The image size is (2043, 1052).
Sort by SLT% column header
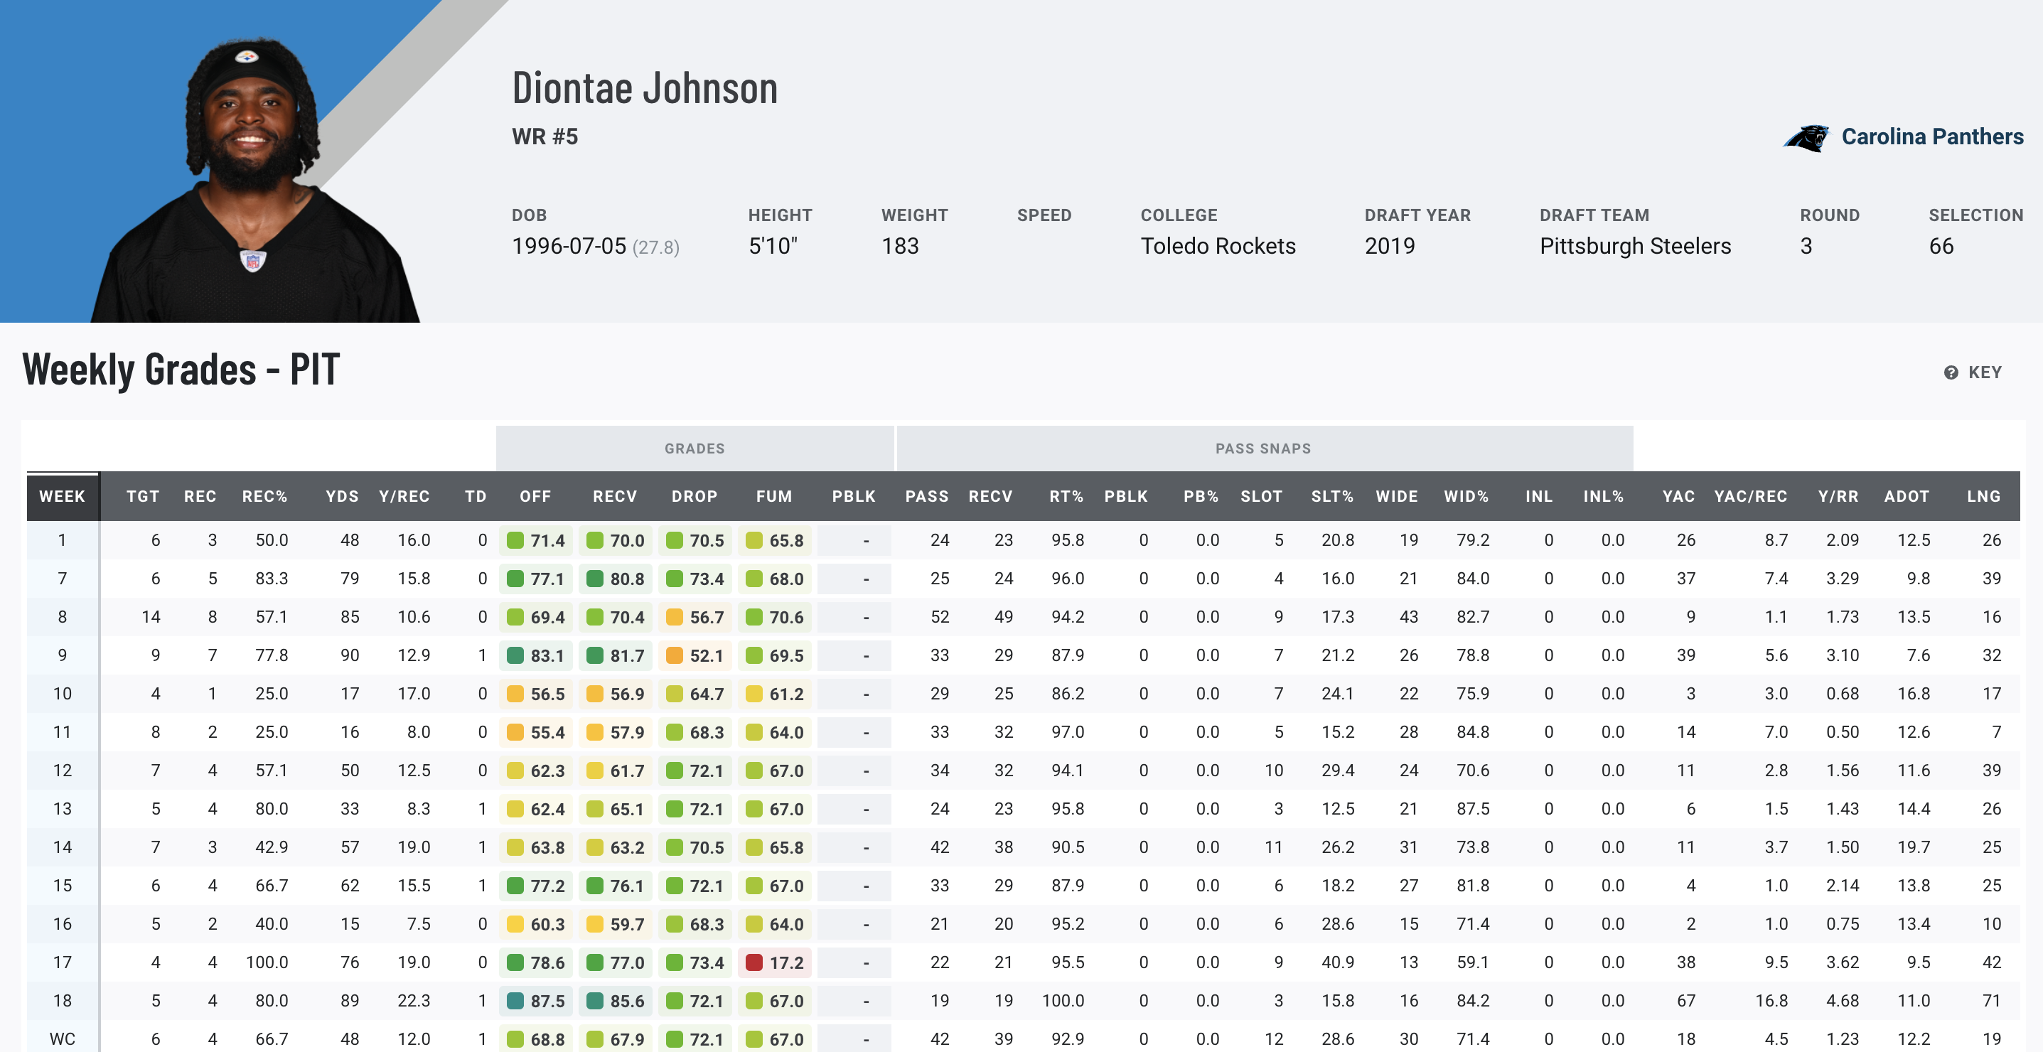click(1331, 496)
